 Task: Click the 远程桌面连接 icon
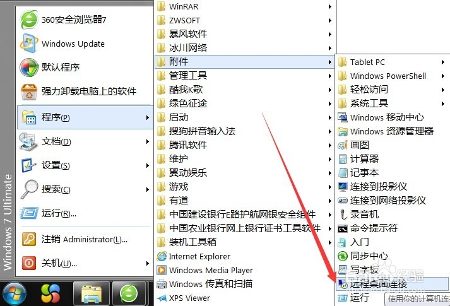342,284
